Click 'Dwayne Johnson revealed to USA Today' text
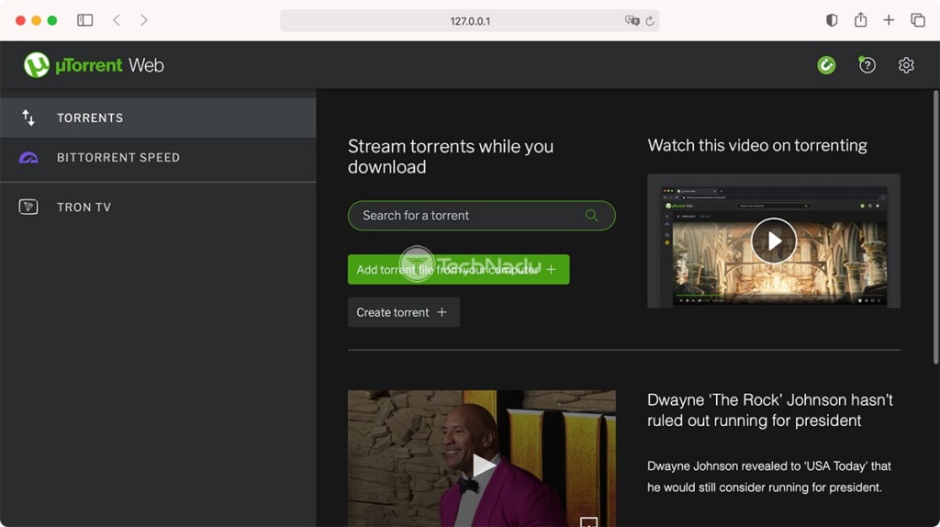The height and width of the screenshot is (527, 940). point(769,477)
